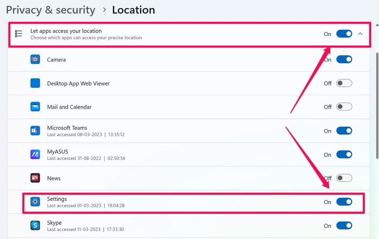
Task: Click the Skype app icon
Action: pos(35,226)
